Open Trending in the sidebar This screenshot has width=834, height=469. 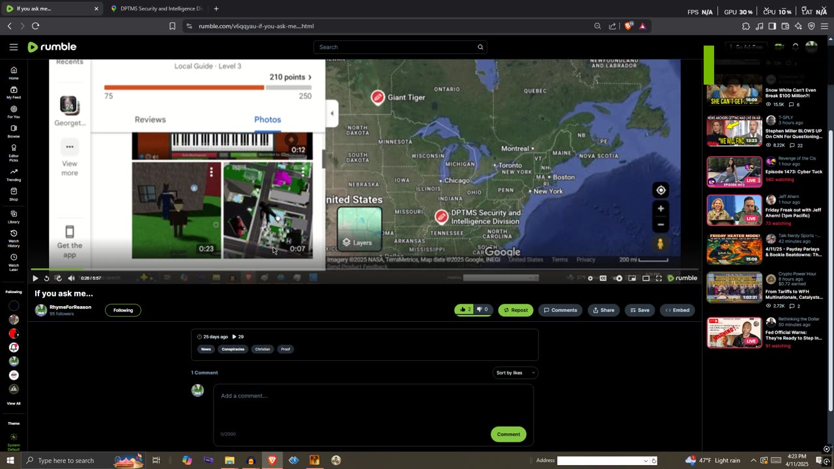(14, 175)
